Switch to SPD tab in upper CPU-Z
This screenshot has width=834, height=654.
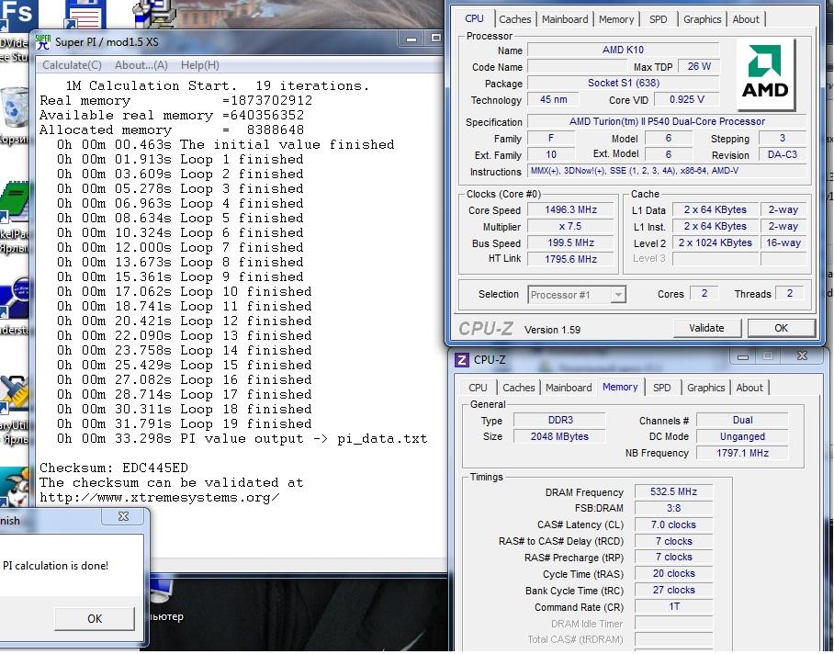(658, 19)
